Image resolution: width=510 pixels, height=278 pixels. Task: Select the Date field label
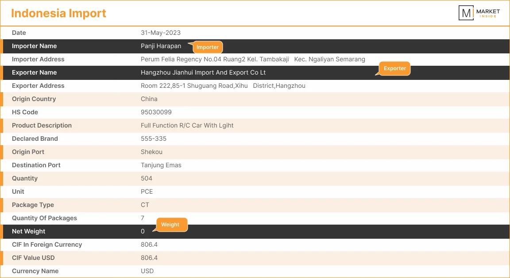tap(19, 32)
